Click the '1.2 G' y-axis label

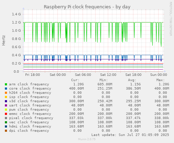tap(16, 22)
